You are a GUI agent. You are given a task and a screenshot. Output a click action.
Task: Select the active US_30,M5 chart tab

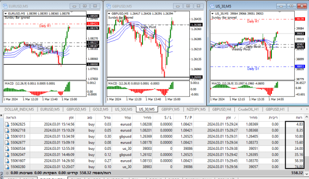pyautogui.click(x=147, y=109)
